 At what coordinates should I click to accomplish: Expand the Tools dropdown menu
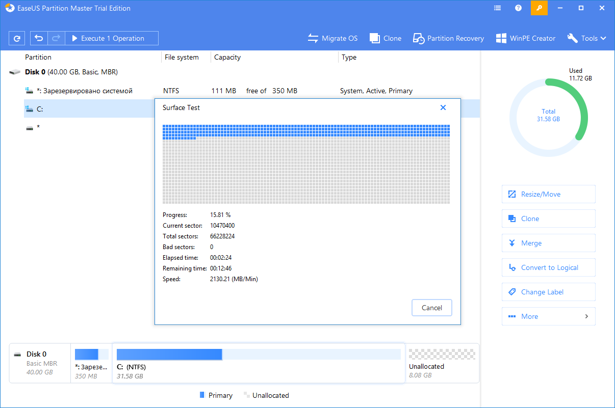(586, 38)
